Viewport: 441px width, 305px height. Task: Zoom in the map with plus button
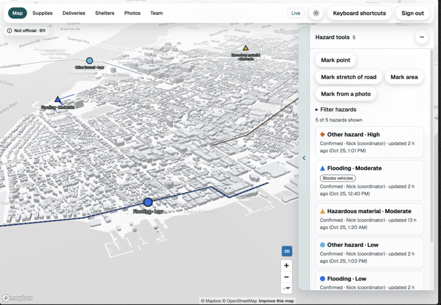point(286,266)
